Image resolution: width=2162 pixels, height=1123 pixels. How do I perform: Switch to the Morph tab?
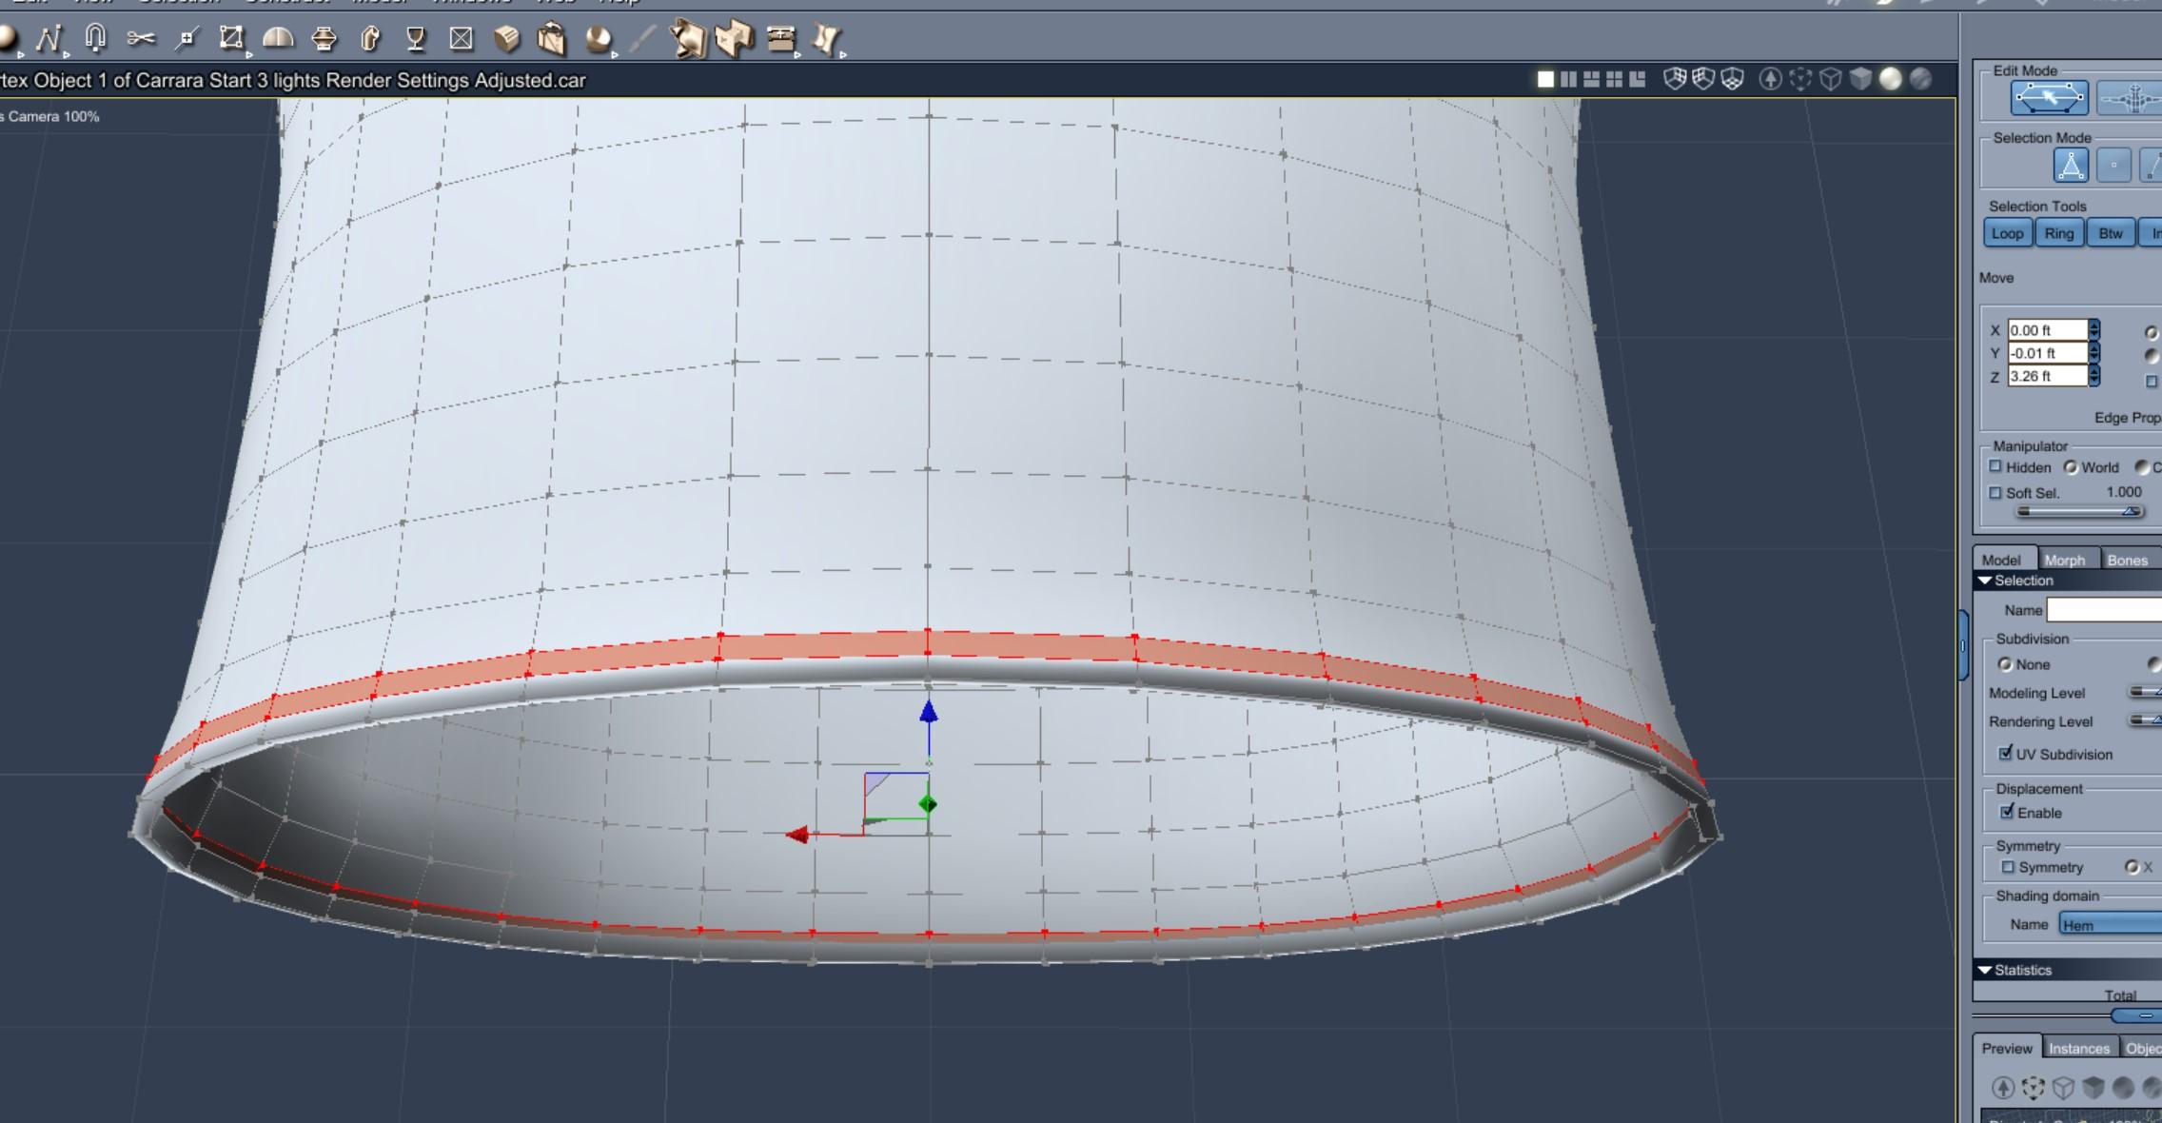2064,560
